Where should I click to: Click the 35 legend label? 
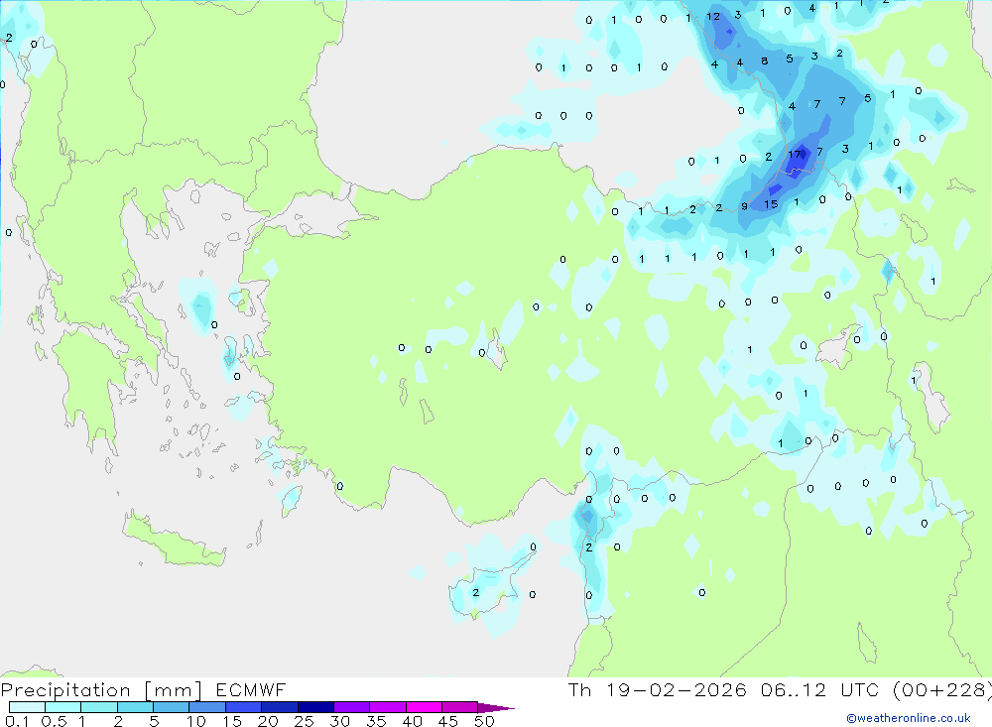[x=376, y=721]
